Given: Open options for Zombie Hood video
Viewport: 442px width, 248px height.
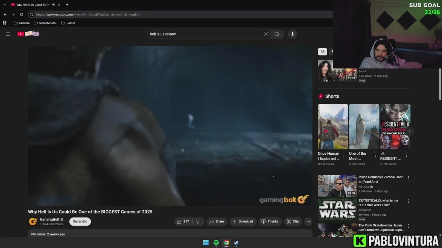Looking at the screenshot, I should click(409, 178).
